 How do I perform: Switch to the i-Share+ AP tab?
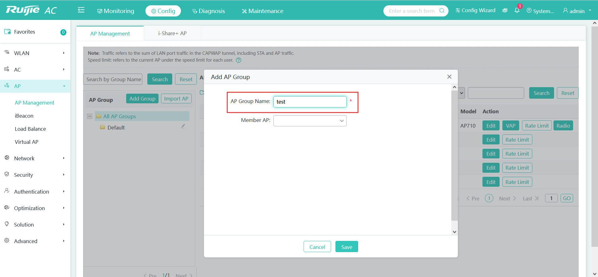point(172,33)
